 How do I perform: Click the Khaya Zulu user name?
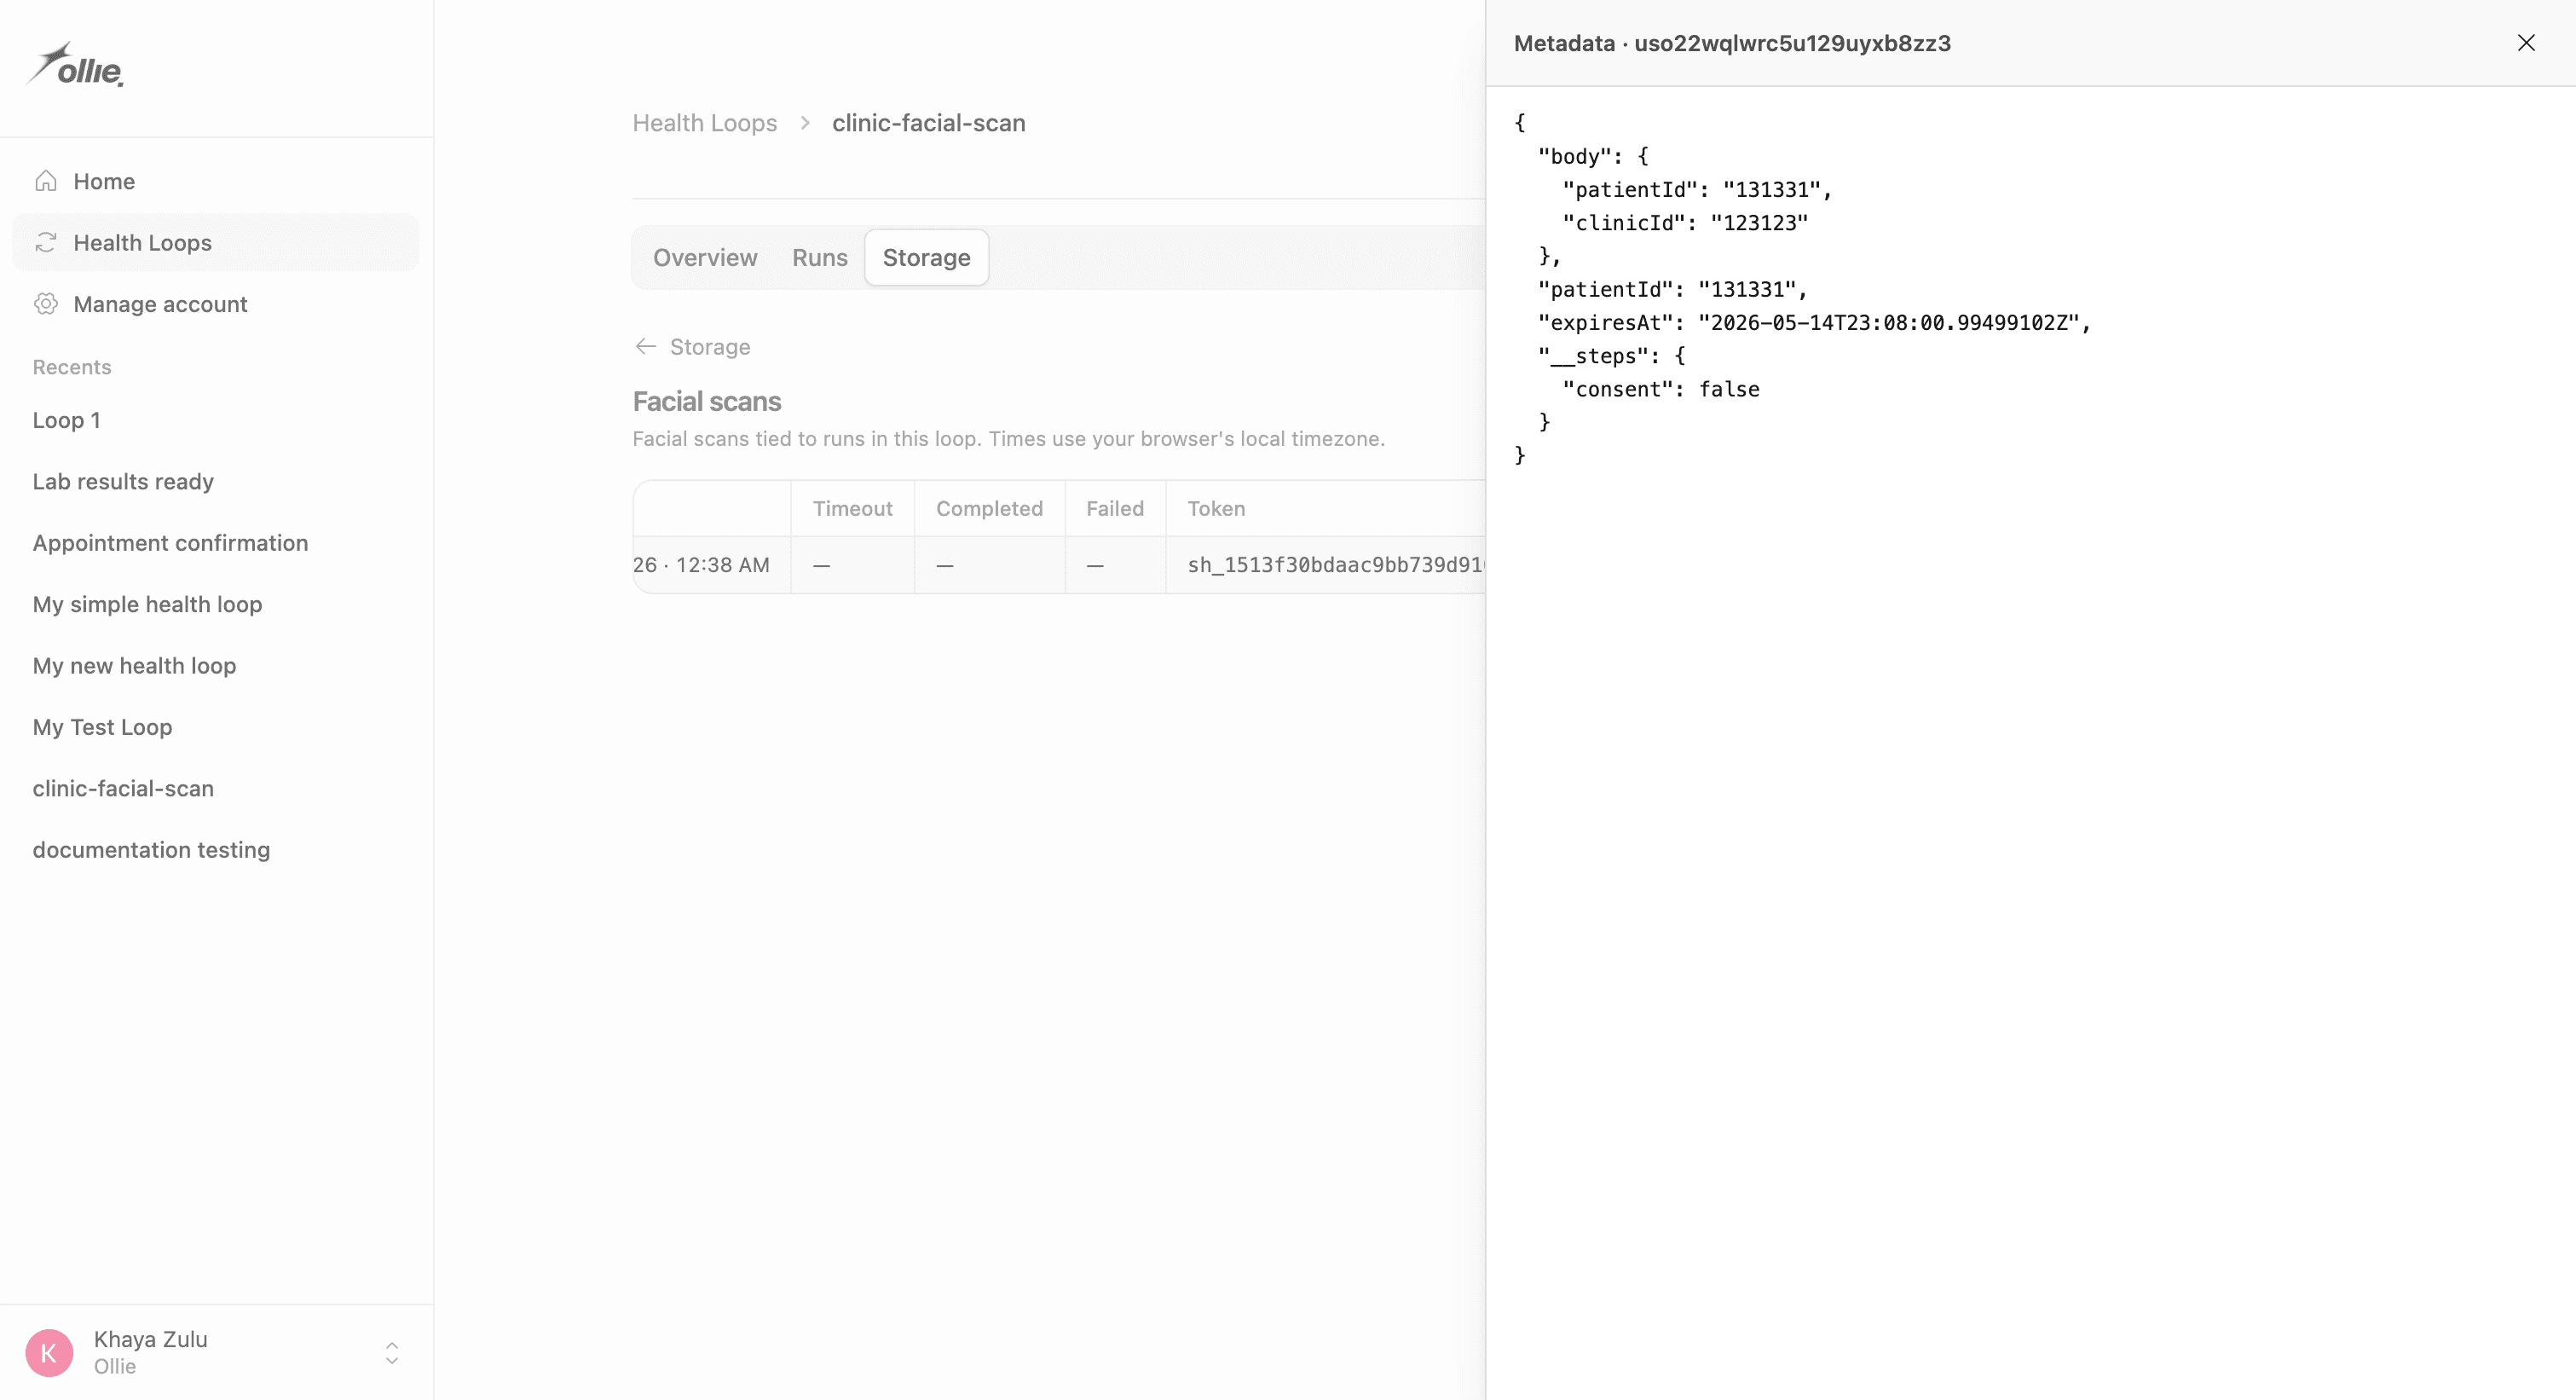[x=151, y=1339]
